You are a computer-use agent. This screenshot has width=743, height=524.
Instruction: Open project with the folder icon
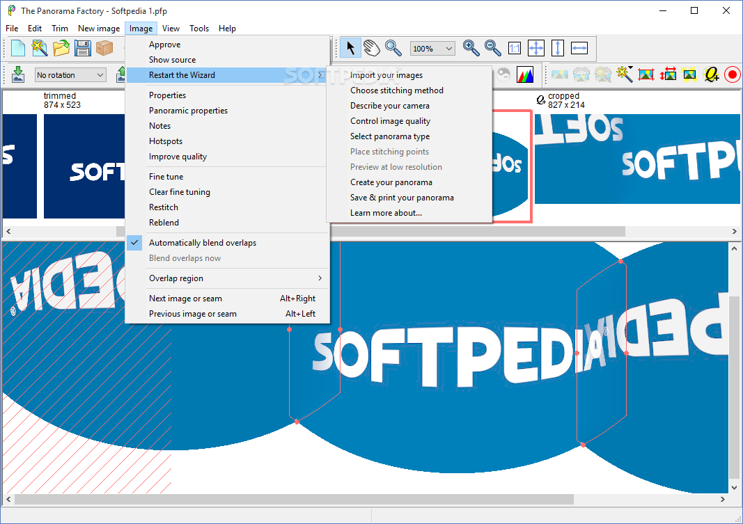pyautogui.click(x=61, y=48)
